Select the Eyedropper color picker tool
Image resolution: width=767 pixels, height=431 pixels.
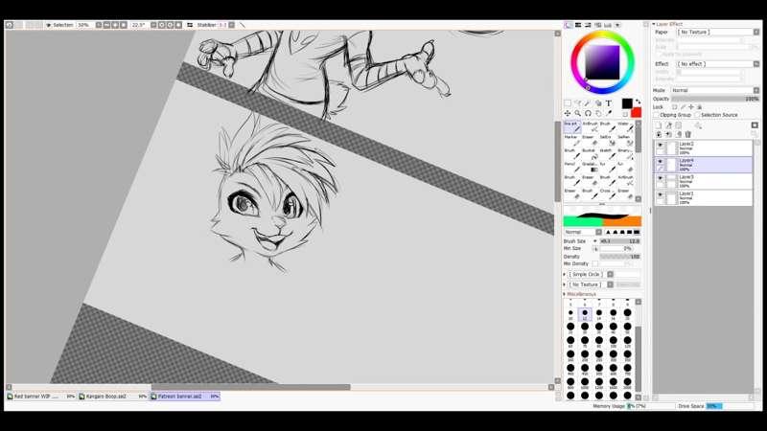tap(609, 113)
